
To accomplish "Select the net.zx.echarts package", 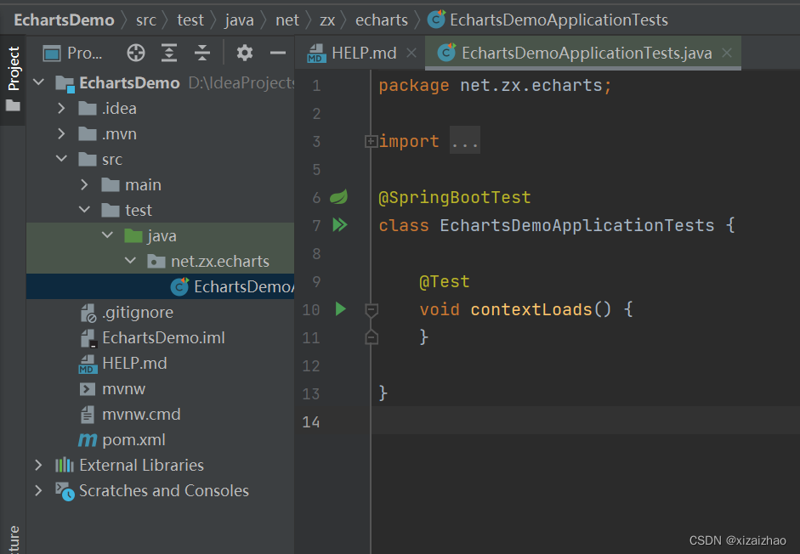I will click(x=160, y=261).
